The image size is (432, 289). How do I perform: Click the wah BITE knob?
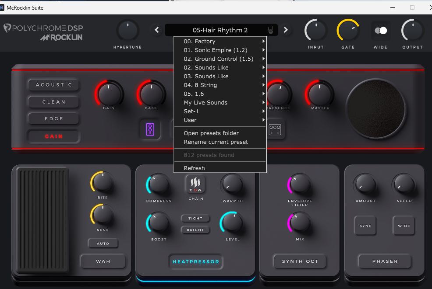coord(102,183)
